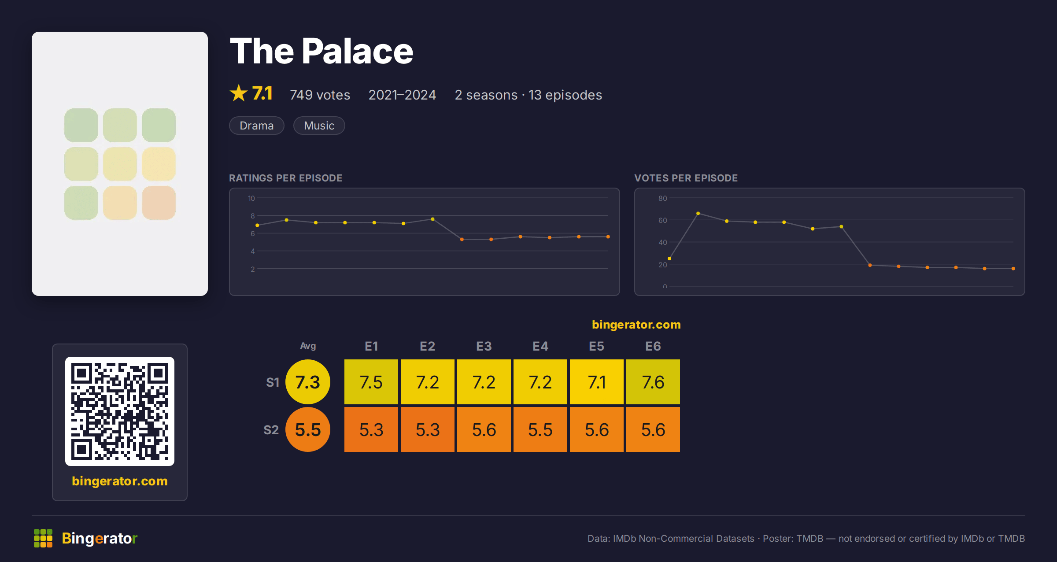Viewport: 1057px width, 562px height.
Task: Select the Drama genre tag
Action: 257,126
